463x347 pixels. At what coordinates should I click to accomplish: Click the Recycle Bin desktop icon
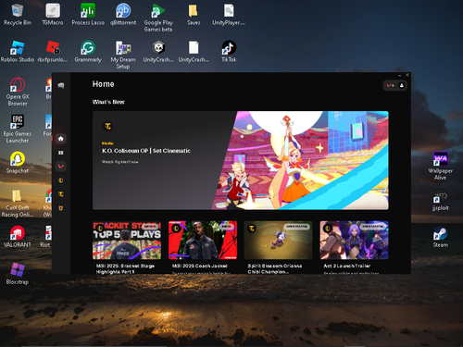(18, 15)
